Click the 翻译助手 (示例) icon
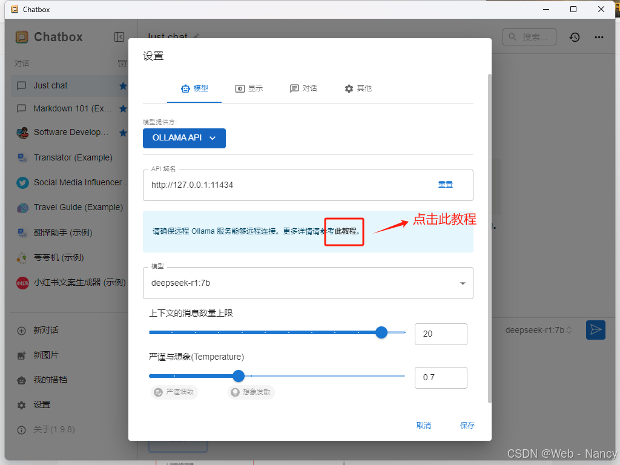620x465 pixels. point(22,232)
